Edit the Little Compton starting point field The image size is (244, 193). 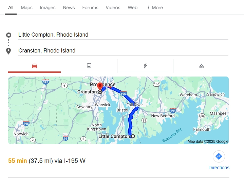[x=122, y=35]
